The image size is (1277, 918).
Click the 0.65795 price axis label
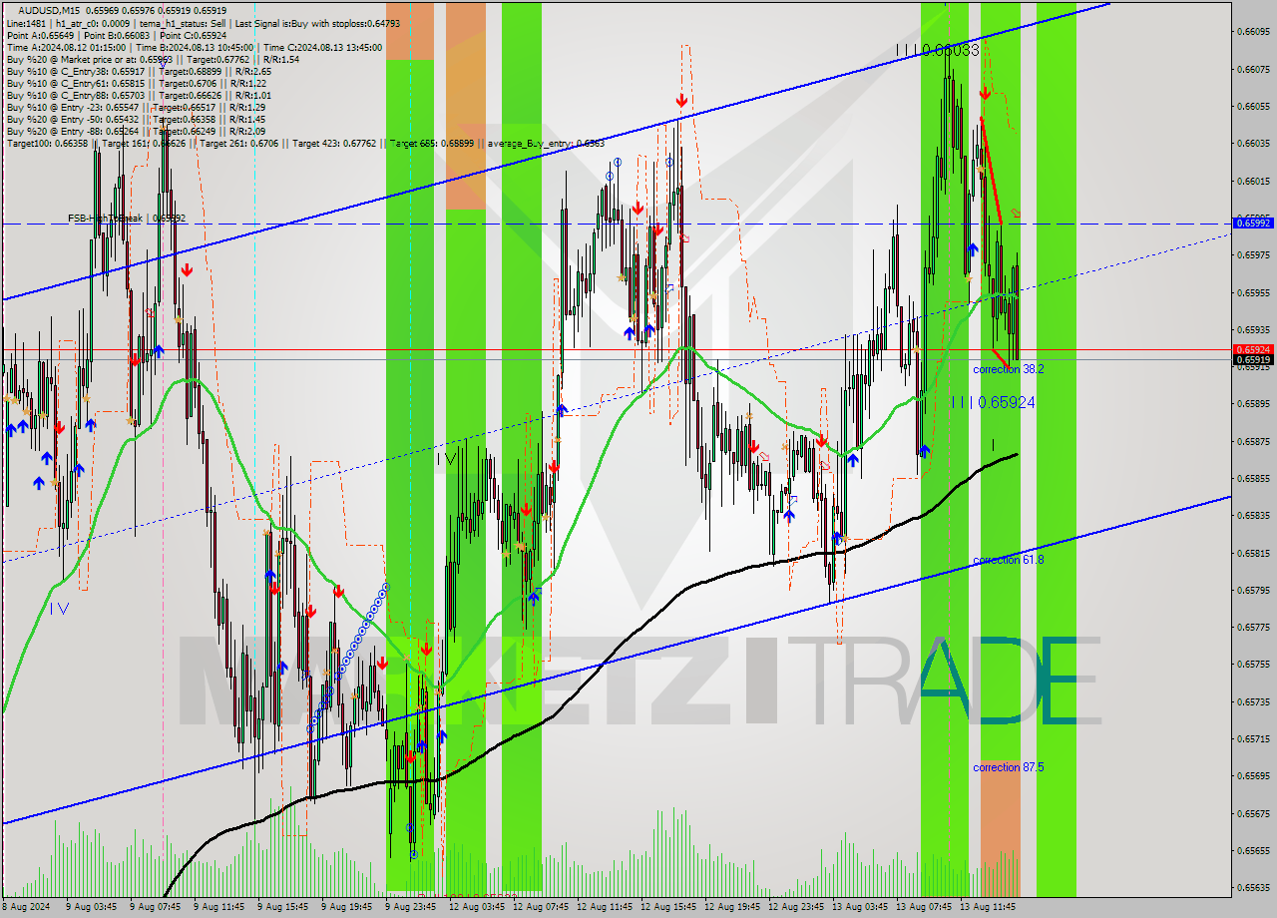click(x=1254, y=590)
